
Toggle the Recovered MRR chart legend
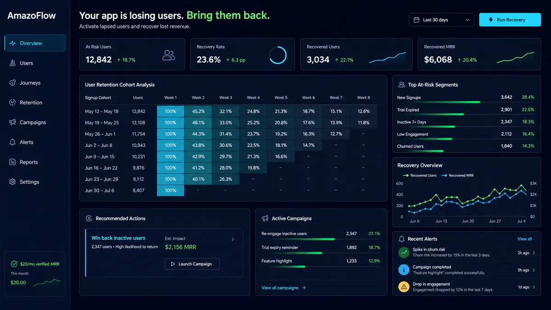457,175
